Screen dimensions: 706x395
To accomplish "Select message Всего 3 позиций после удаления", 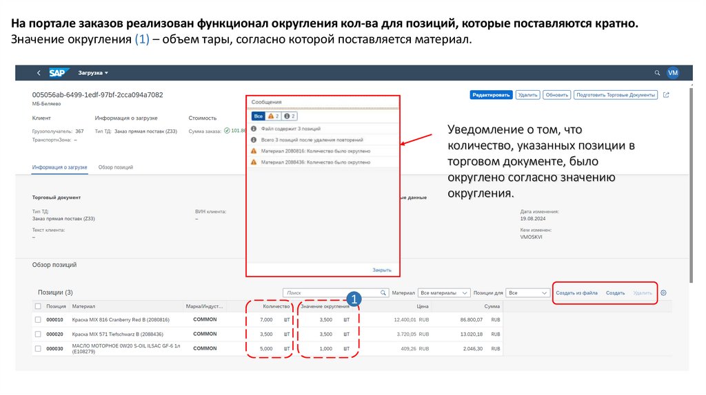I will click(323, 140).
